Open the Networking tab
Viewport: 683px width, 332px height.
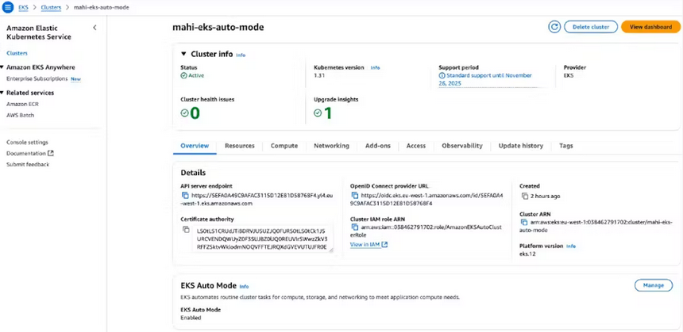coord(331,146)
